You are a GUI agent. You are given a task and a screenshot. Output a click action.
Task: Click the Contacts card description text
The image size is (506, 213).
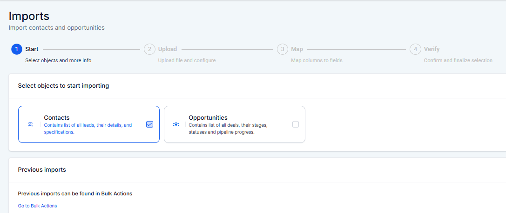coord(88,129)
